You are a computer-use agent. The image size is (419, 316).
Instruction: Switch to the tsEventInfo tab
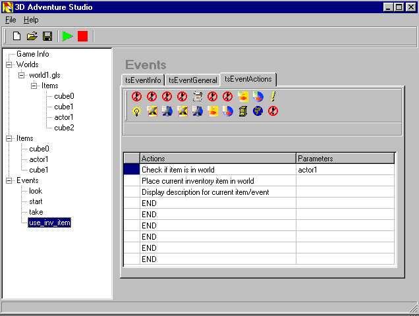pos(143,80)
